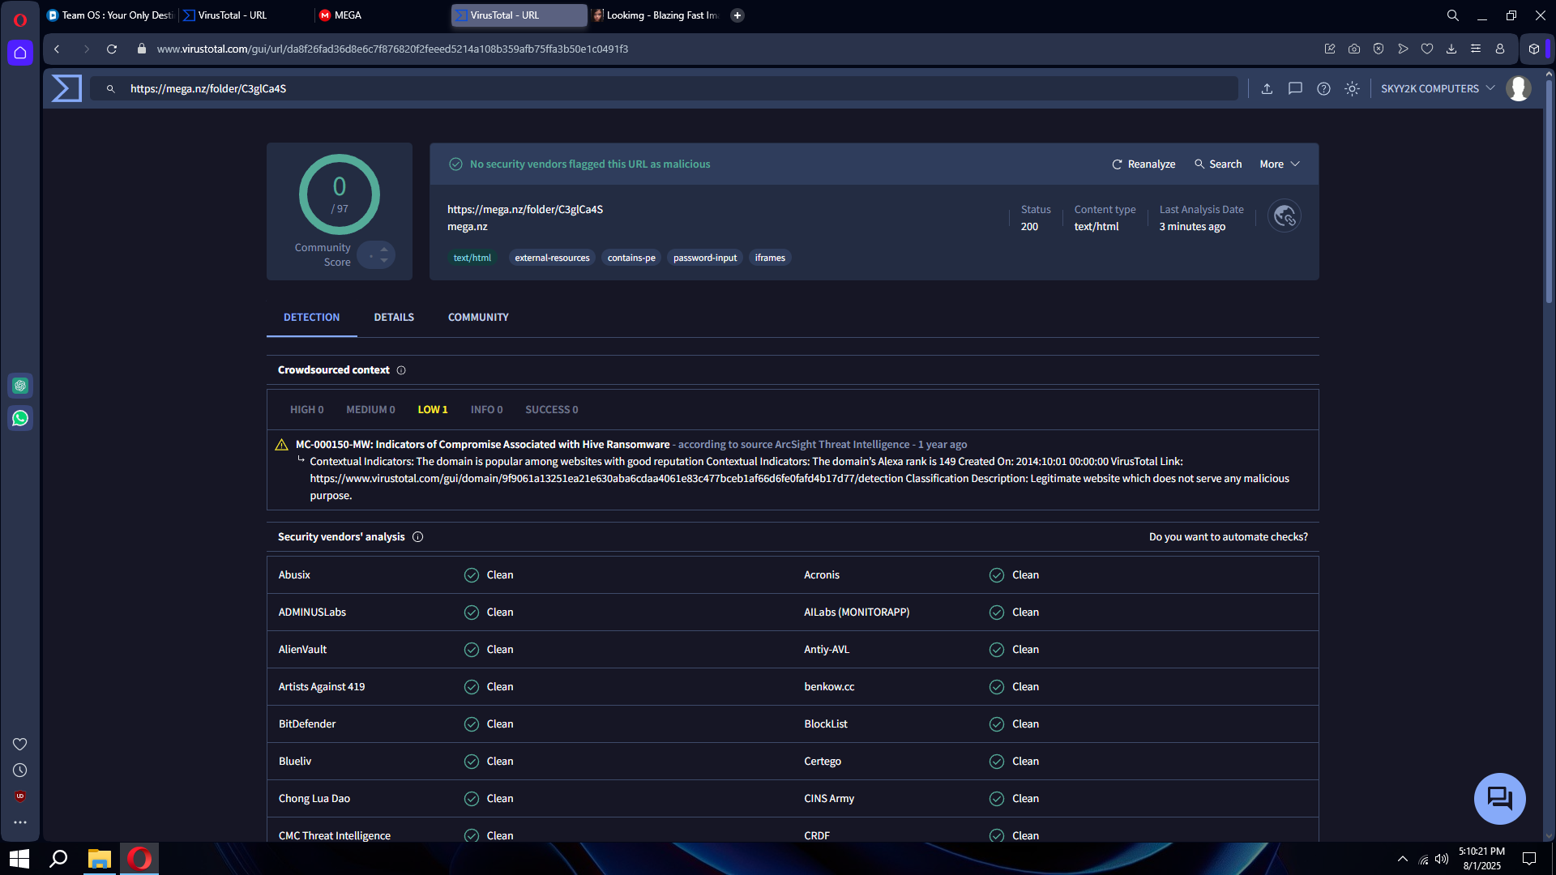The width and height of the screenshot is (1556, 875).
Task: Click the browser address bar URL
Action: tap(392, 49)
